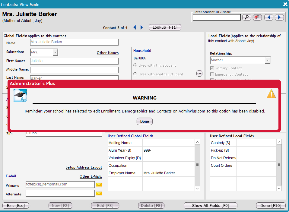Viewport: 289px width, 212px height.
Task: Click the Middle Name field
Action: (74, 70)
